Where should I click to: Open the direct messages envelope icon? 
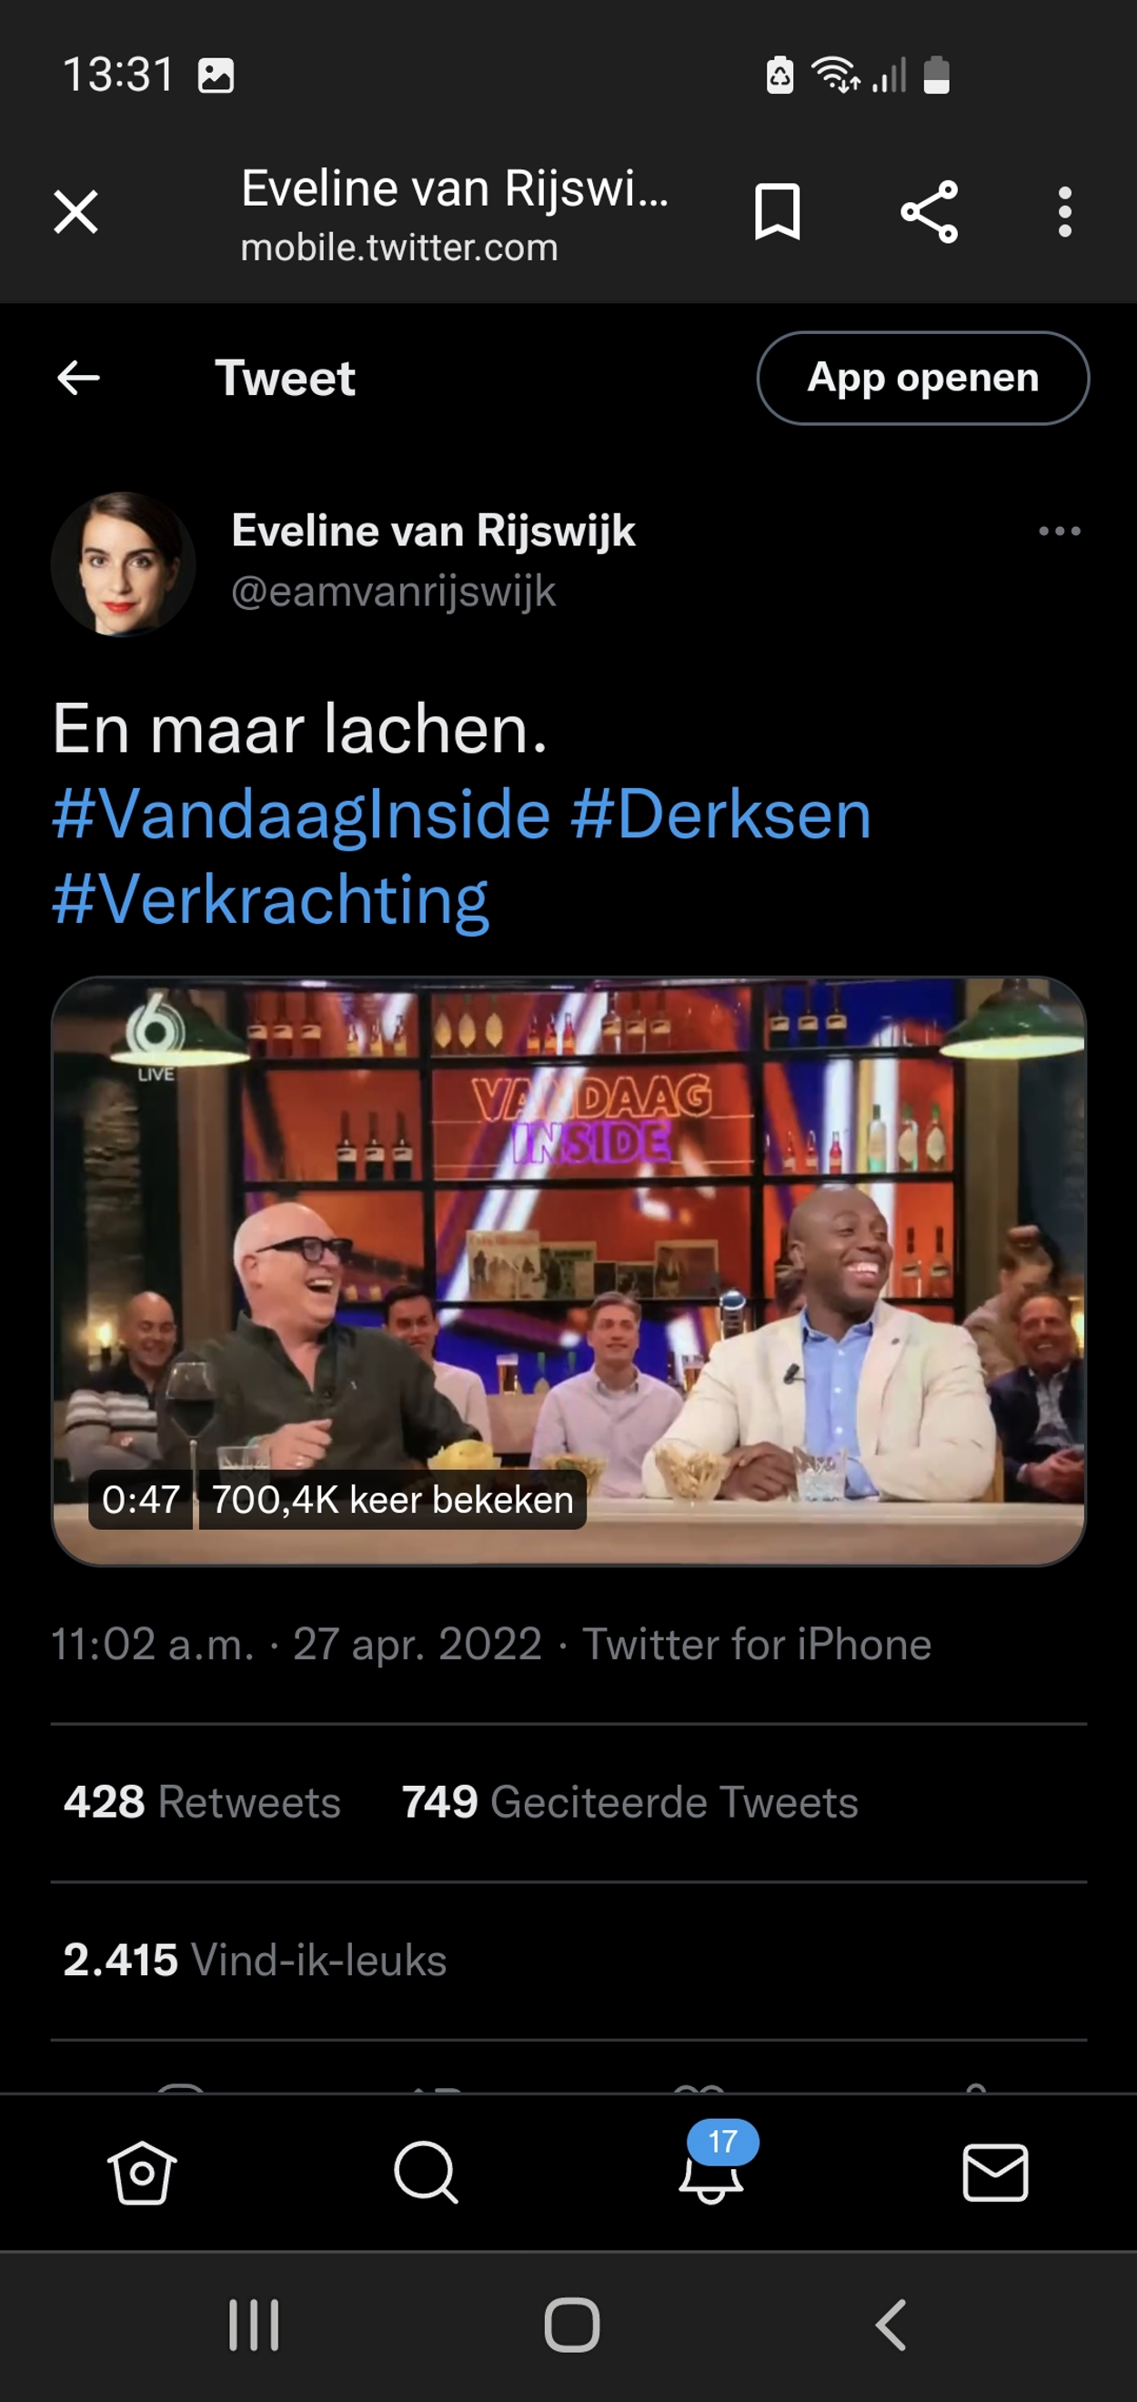point(995,2173)
